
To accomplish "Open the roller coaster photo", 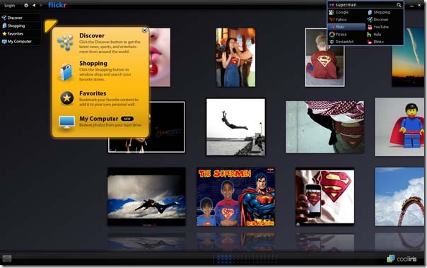I will [x=399, y=197].
